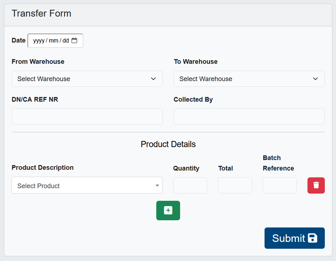Focus the Collected By input field
The height and width of the screenshot is (261, 336).
249,116
